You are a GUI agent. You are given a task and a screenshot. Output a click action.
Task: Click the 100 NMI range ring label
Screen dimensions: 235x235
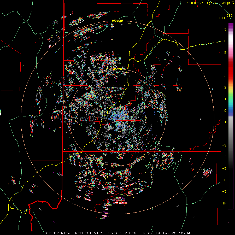click(117, 21)
